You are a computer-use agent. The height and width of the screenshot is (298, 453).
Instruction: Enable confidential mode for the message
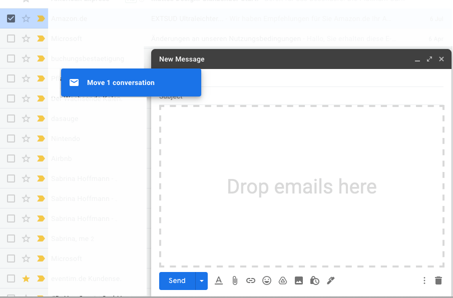pos(315,280)
